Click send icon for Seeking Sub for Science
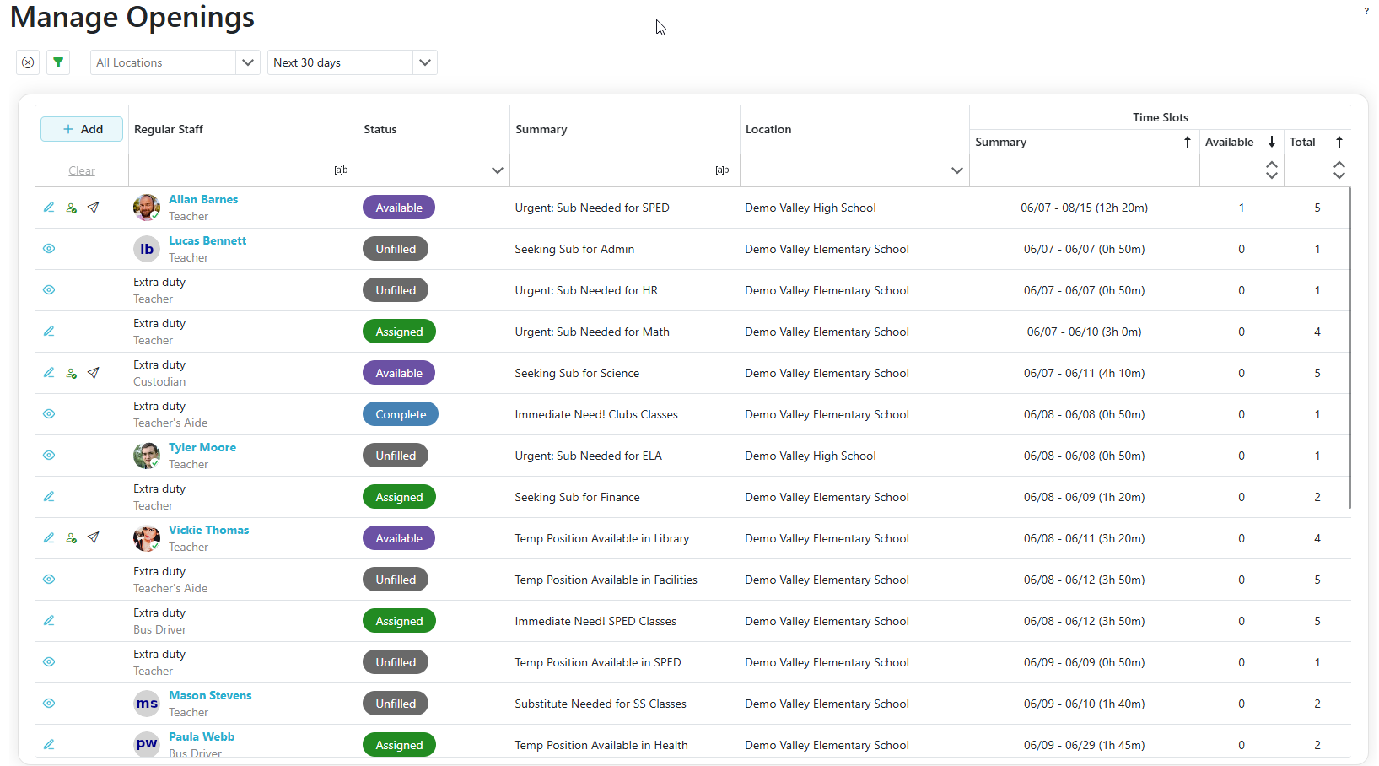The image size is (1379, 766). coord(94,373)
